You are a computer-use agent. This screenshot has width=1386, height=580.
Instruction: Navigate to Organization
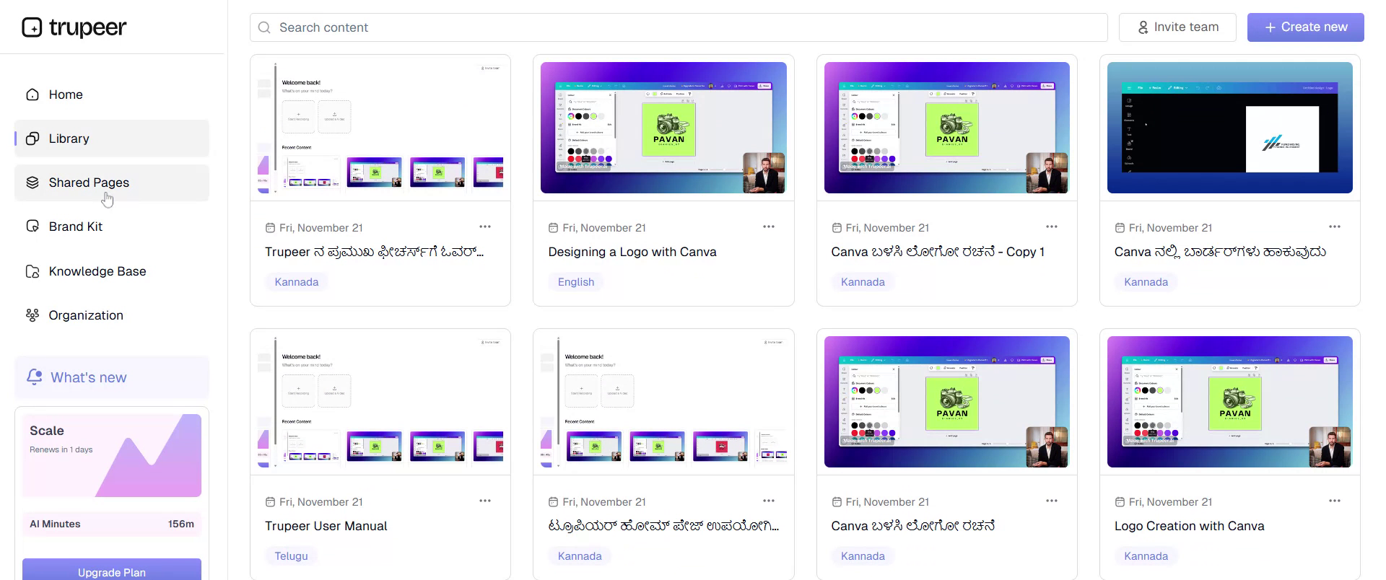(112, 315)
